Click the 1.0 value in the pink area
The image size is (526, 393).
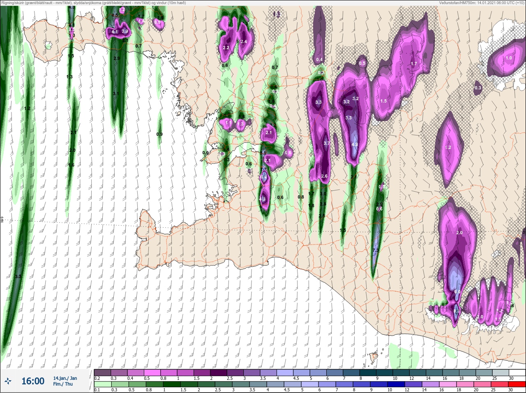tap(509, 58)
